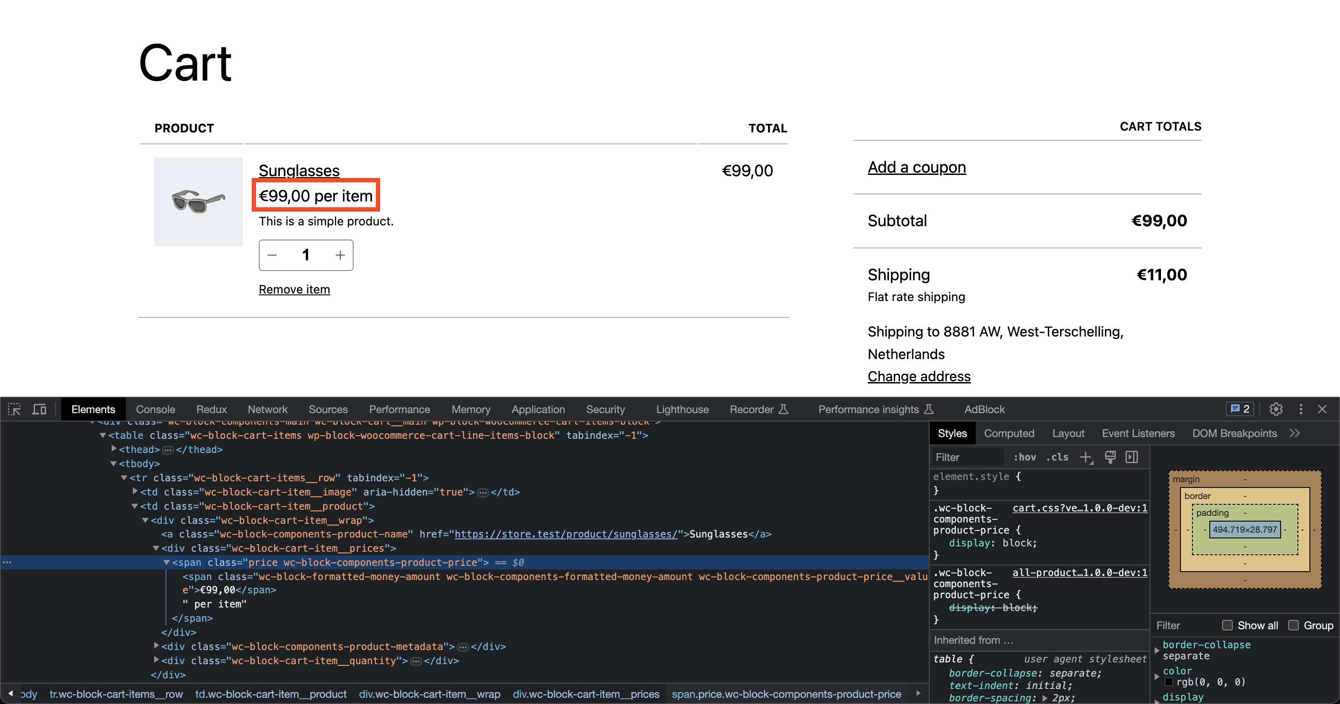
Task: Expand the thead element node
Action: (114, 449)
